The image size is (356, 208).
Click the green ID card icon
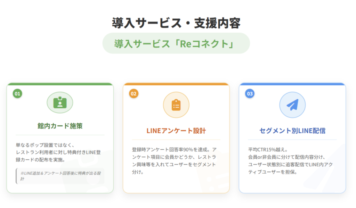(60, 102)
